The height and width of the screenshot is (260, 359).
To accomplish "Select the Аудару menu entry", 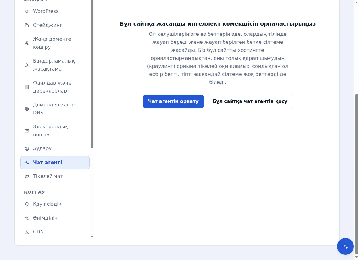I will pyautogui.click(x=55, y=149).
